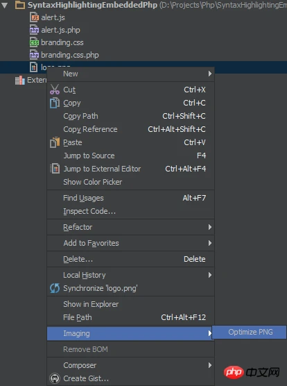The width and height of the screenshot is (287, 386).
Task: Expand the New submenu arrow
Action: click(210, 74)
